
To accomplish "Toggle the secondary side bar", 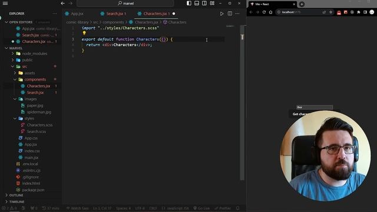I will 204,4.
